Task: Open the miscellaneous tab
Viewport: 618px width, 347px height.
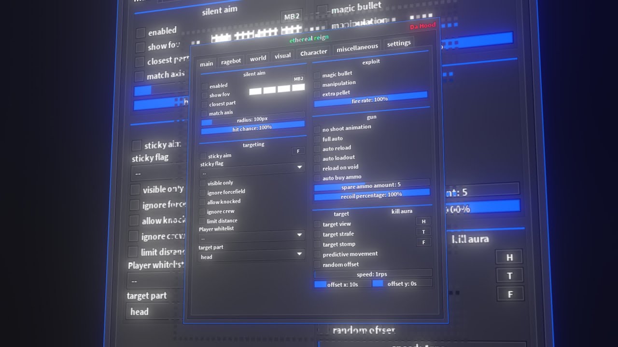Action: 357,47
